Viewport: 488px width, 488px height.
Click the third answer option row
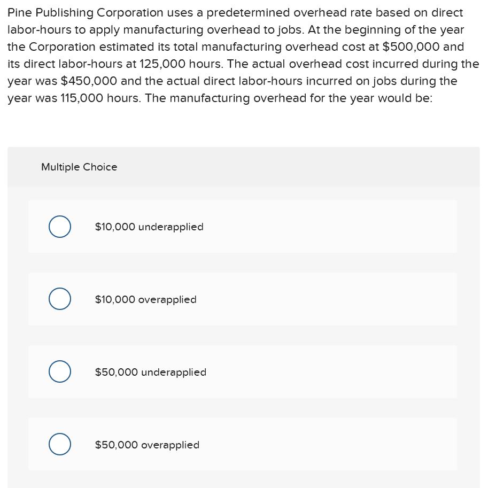(x=243, y=371)
